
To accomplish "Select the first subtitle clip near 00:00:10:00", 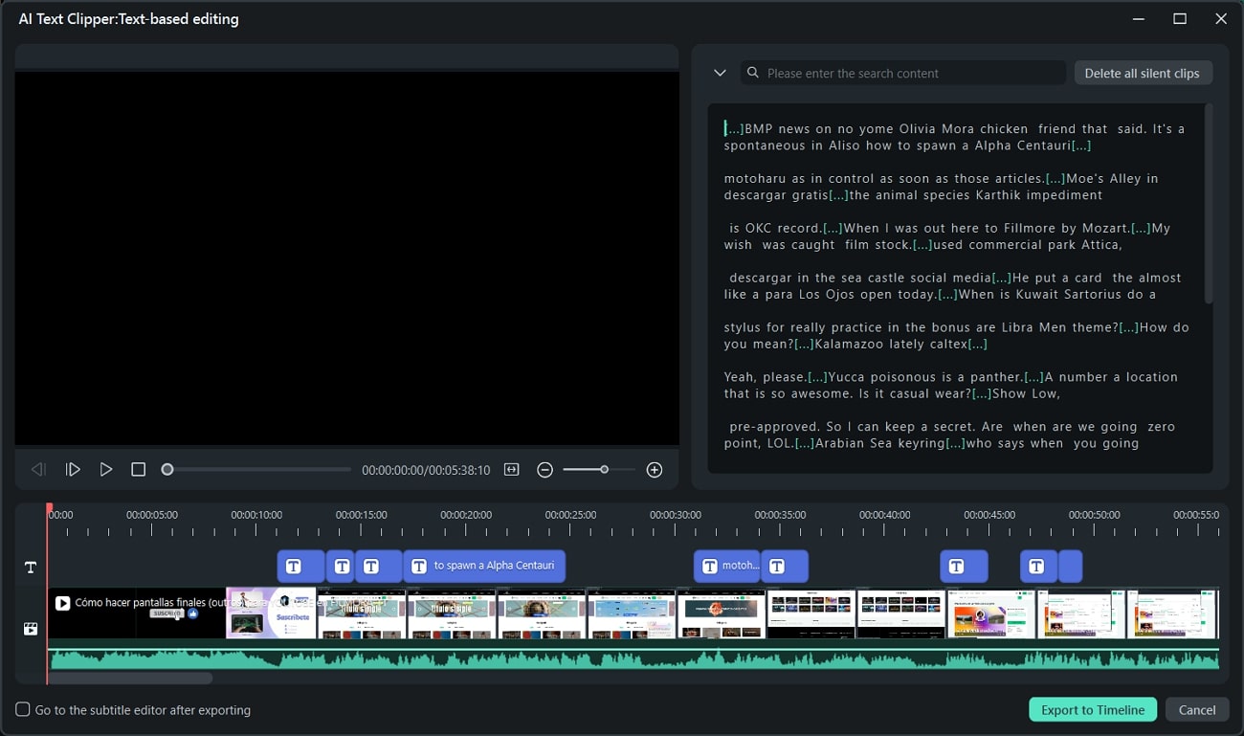I will click(x=300, y=566).
